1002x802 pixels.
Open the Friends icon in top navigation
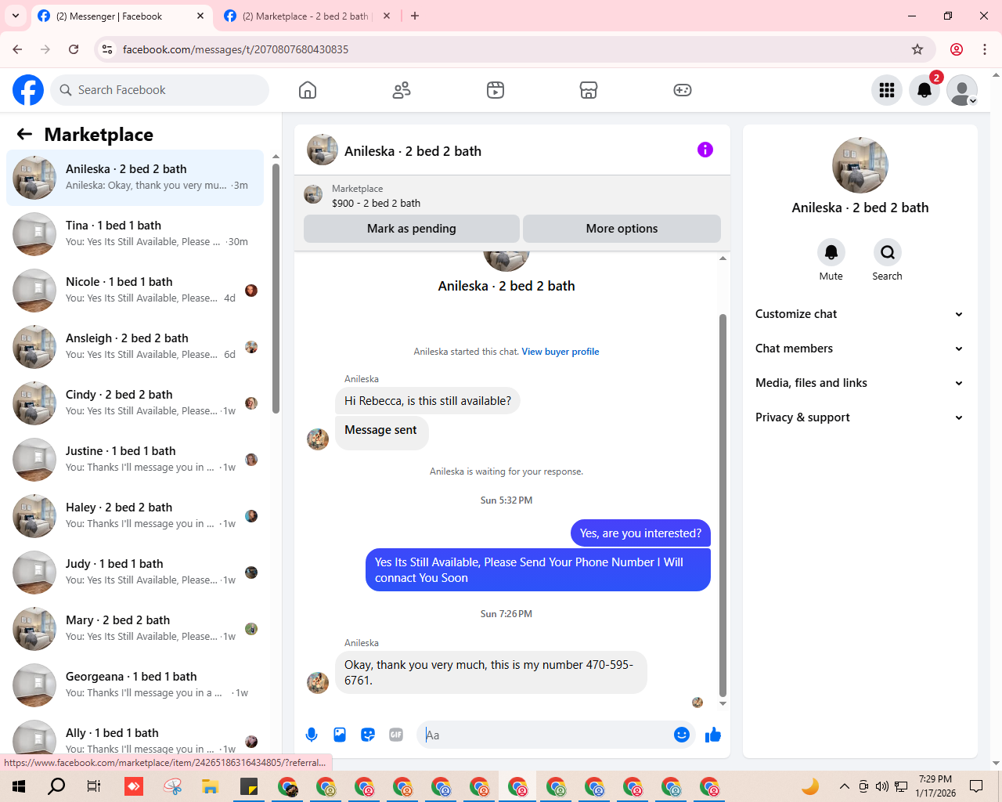pos(402,90)
